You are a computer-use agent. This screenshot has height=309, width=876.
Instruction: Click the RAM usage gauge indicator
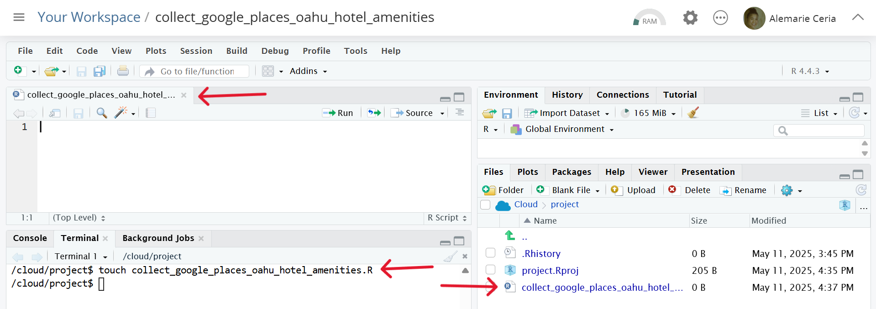click(649, 19)
